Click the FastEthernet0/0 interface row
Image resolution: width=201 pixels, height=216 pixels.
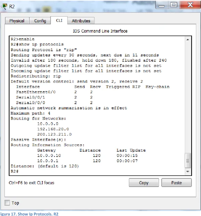click(54, 92)
